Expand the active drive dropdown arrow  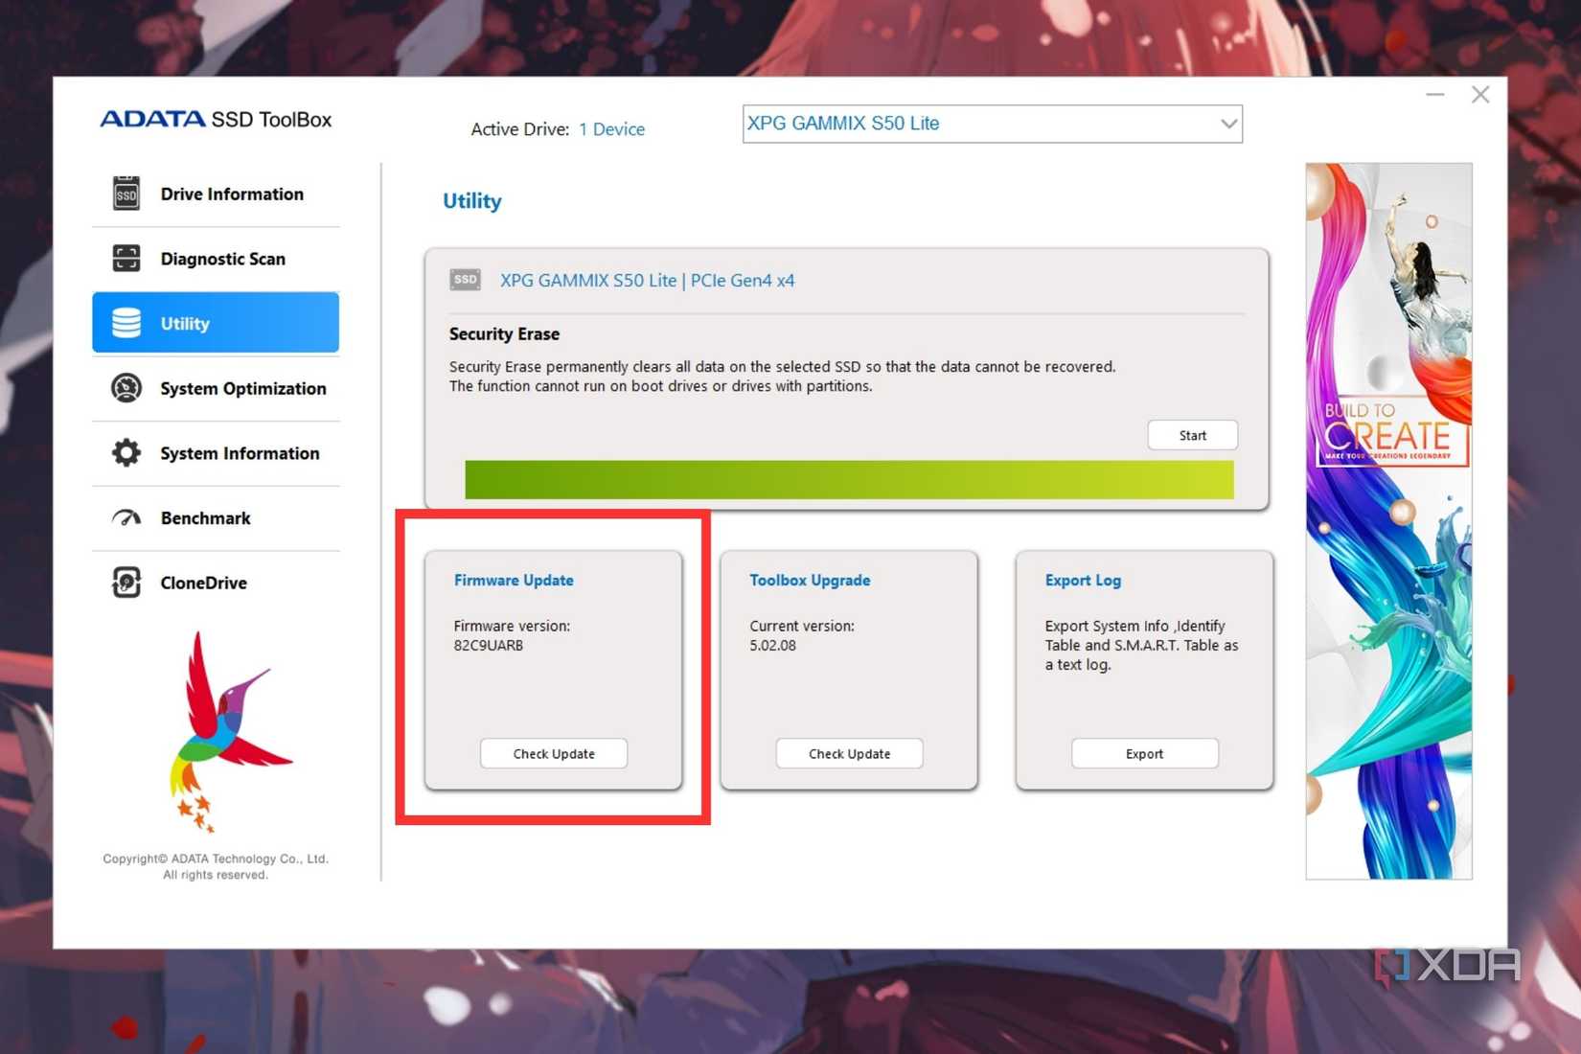[1228, 124]
